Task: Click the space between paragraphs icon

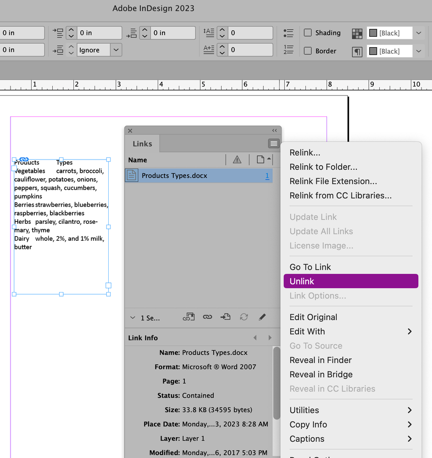Action: [x=132, y=33]
